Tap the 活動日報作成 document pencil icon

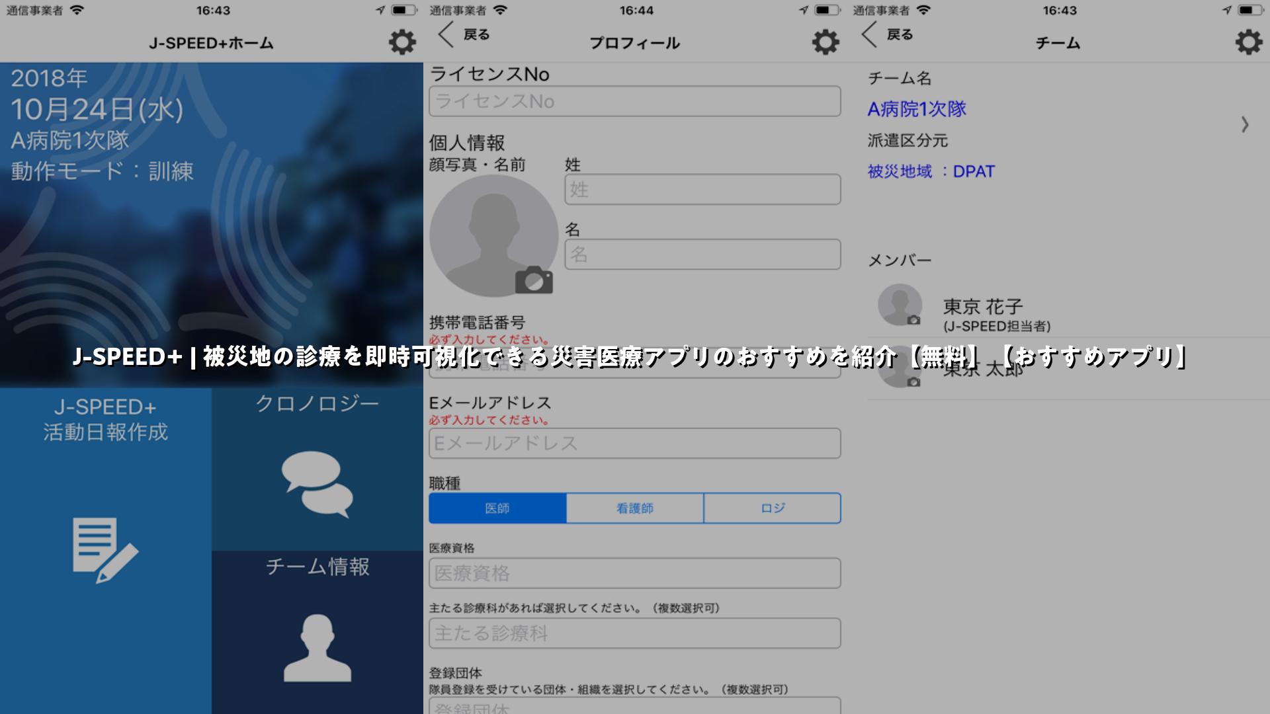pos(105,550)
